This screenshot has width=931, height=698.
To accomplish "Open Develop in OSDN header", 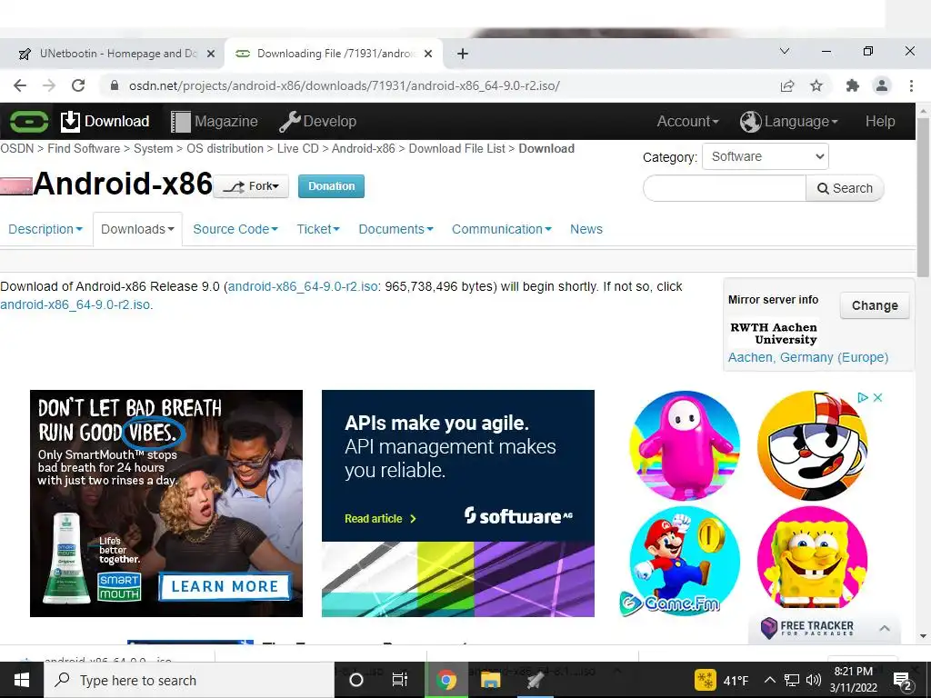I will pos(317,122).
